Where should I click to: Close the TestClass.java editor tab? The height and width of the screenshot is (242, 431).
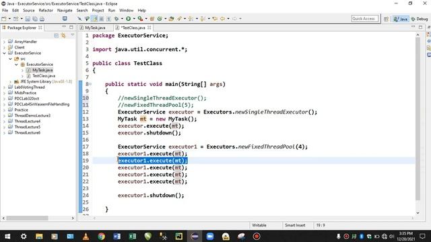pos(150,28)
